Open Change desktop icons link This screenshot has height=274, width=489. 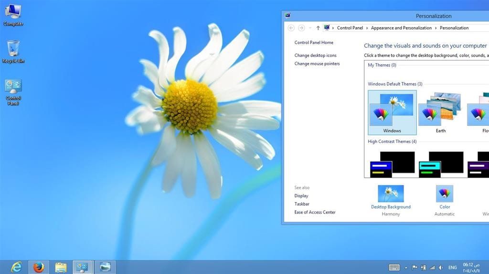315,55
